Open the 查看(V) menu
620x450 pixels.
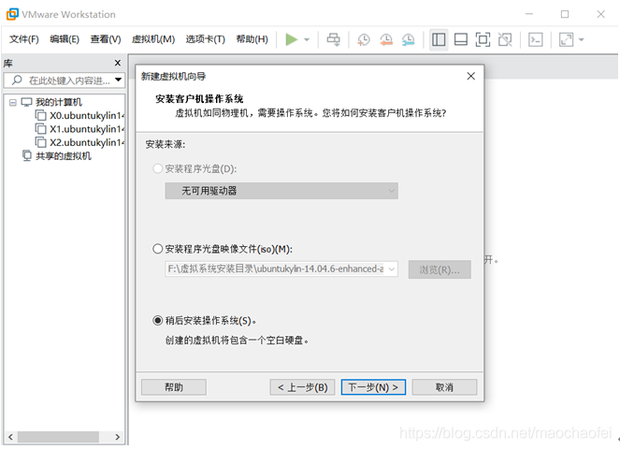[106, 39]
